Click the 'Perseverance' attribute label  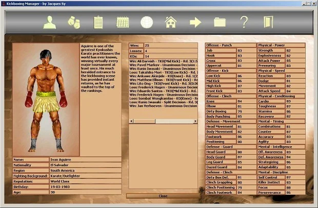tap(271, 193)
